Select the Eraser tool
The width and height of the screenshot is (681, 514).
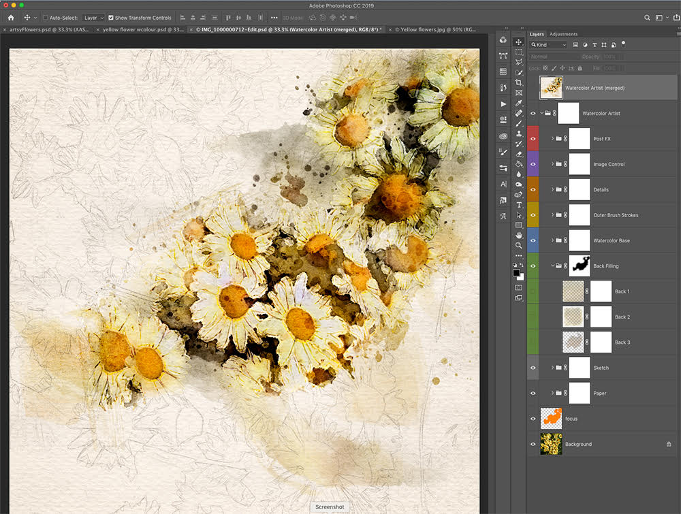pos(518,154)
